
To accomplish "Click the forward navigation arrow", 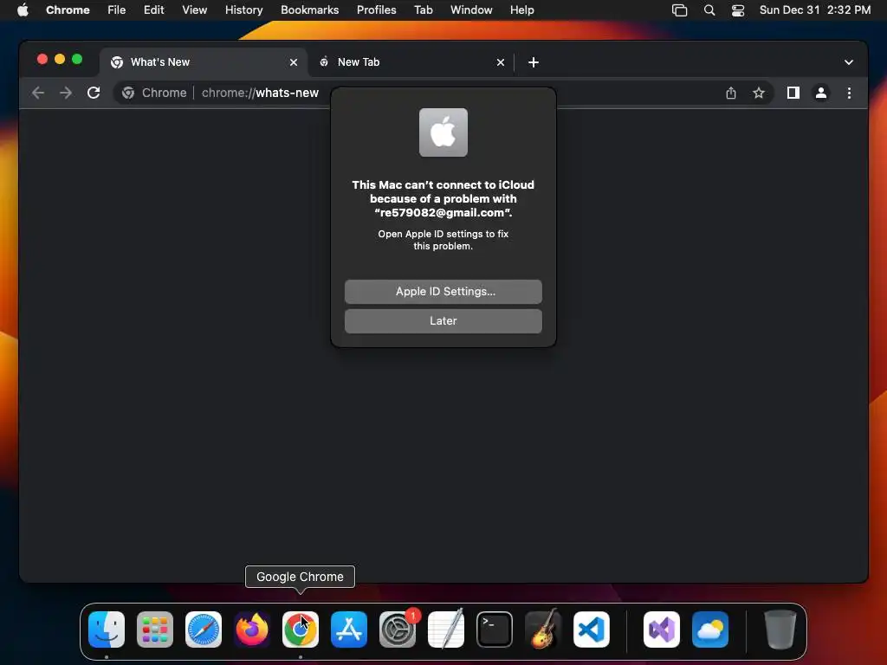I will tap(66, 93).
